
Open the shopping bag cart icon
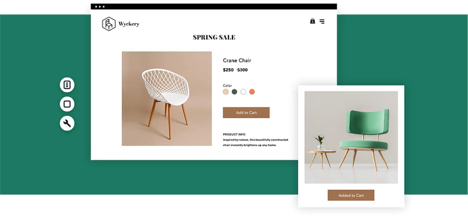pyautogui.click(x=313, y=21)
